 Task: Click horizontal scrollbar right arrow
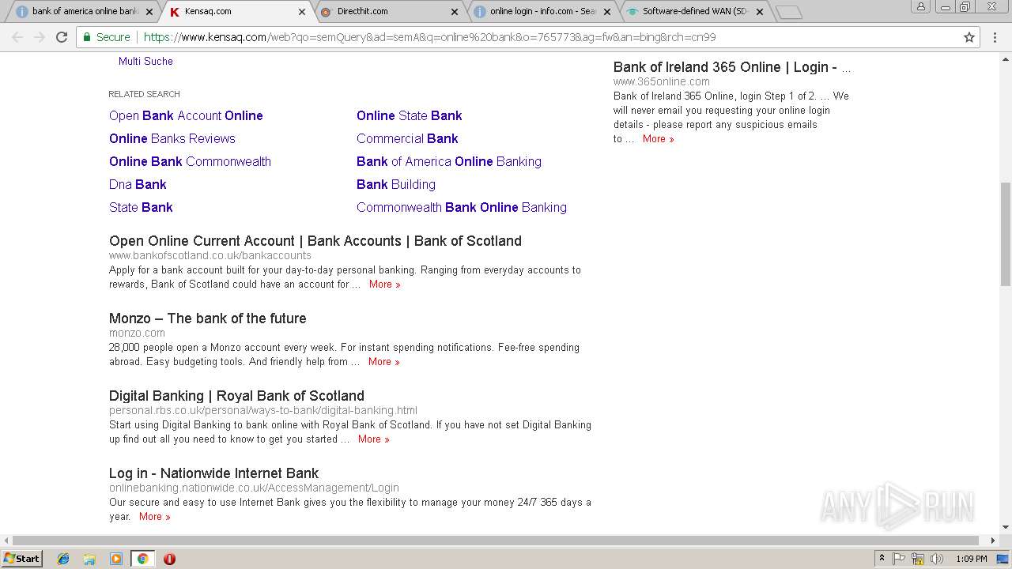[993, 541]
